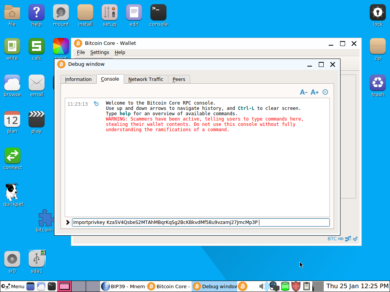
Task: Open the email desktop icon
Action: [37, 86]
